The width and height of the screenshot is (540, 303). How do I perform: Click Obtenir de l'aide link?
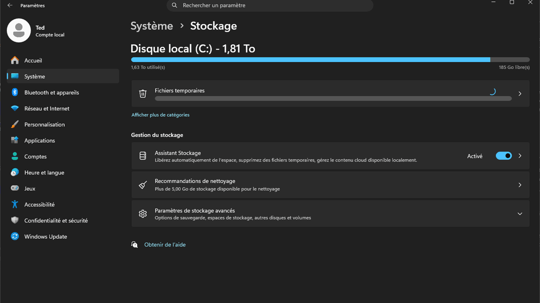(x=165, y=245)
